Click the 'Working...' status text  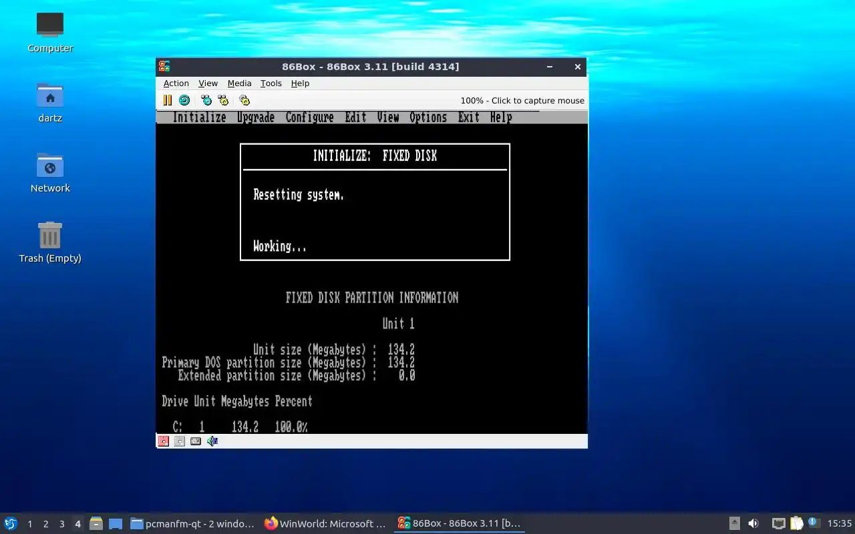280,246
